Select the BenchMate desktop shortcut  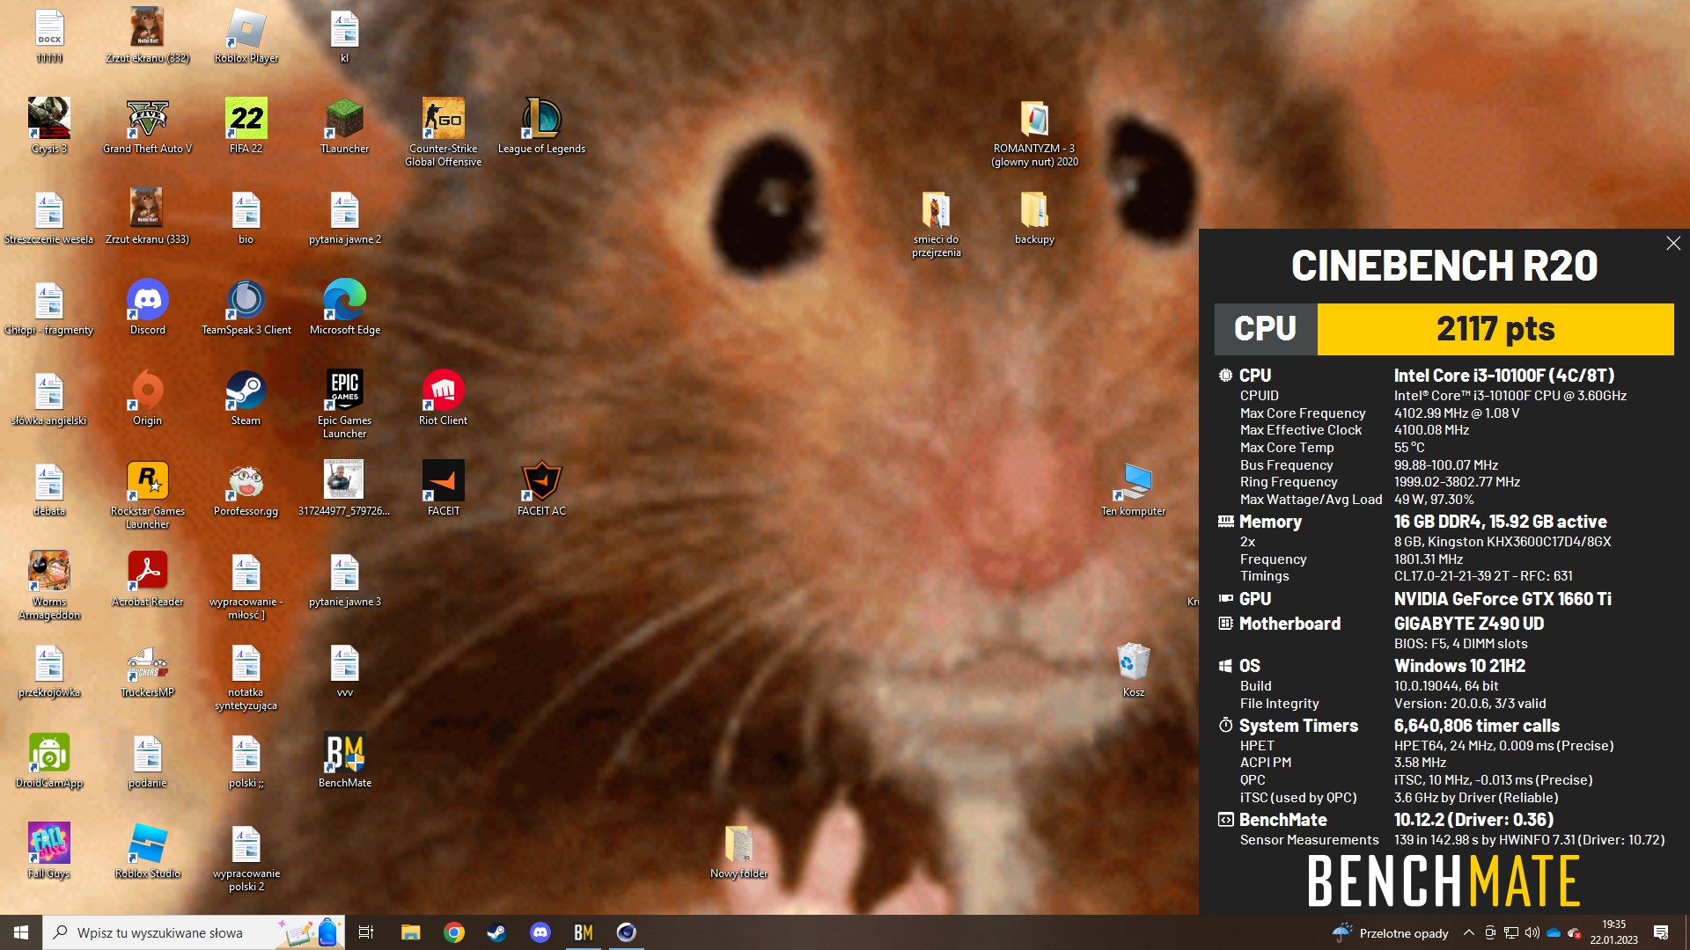coord(344,761)
